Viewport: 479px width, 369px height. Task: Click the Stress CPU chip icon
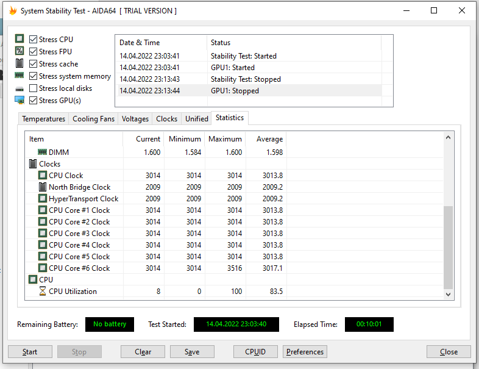click(20, 38)
